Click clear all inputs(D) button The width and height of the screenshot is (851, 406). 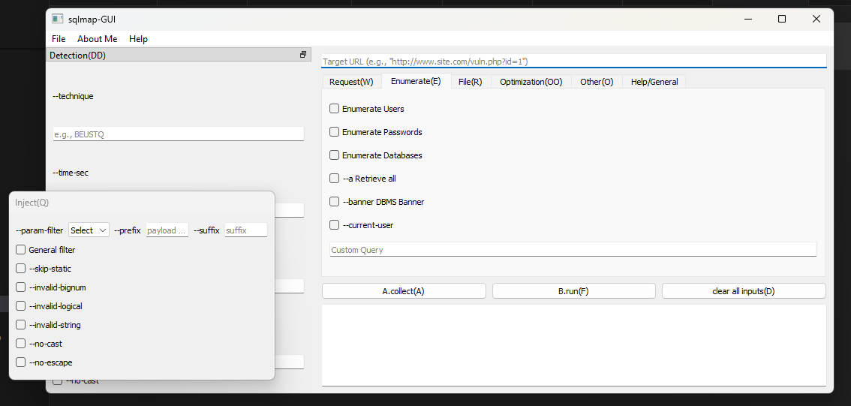tap(743, 291)
